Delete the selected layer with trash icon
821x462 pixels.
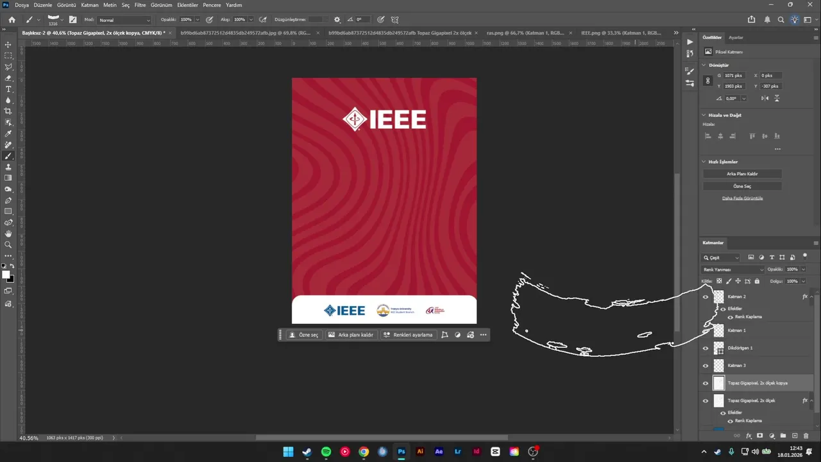click(x=806, y=436)
